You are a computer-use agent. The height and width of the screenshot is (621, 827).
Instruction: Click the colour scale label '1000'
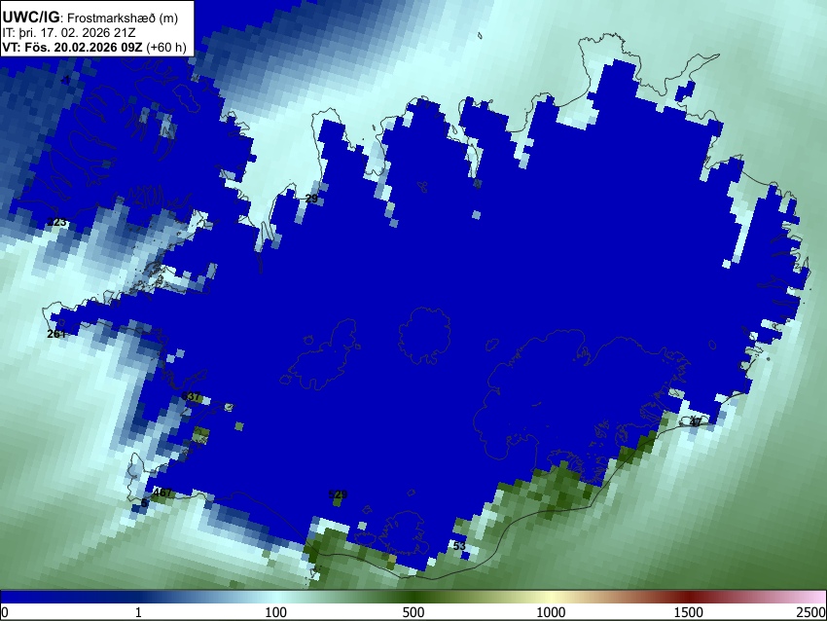coord(551,612)
